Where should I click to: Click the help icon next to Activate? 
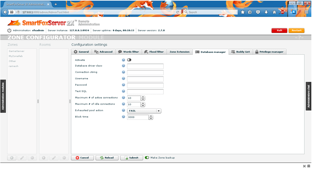coord(123,60)
